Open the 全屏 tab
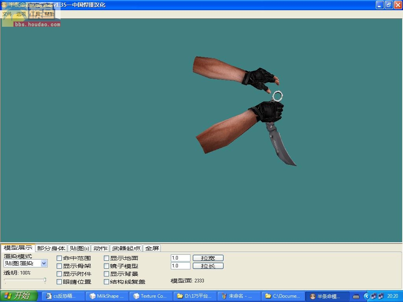403x302 pixels. click(x=152, y=249)
